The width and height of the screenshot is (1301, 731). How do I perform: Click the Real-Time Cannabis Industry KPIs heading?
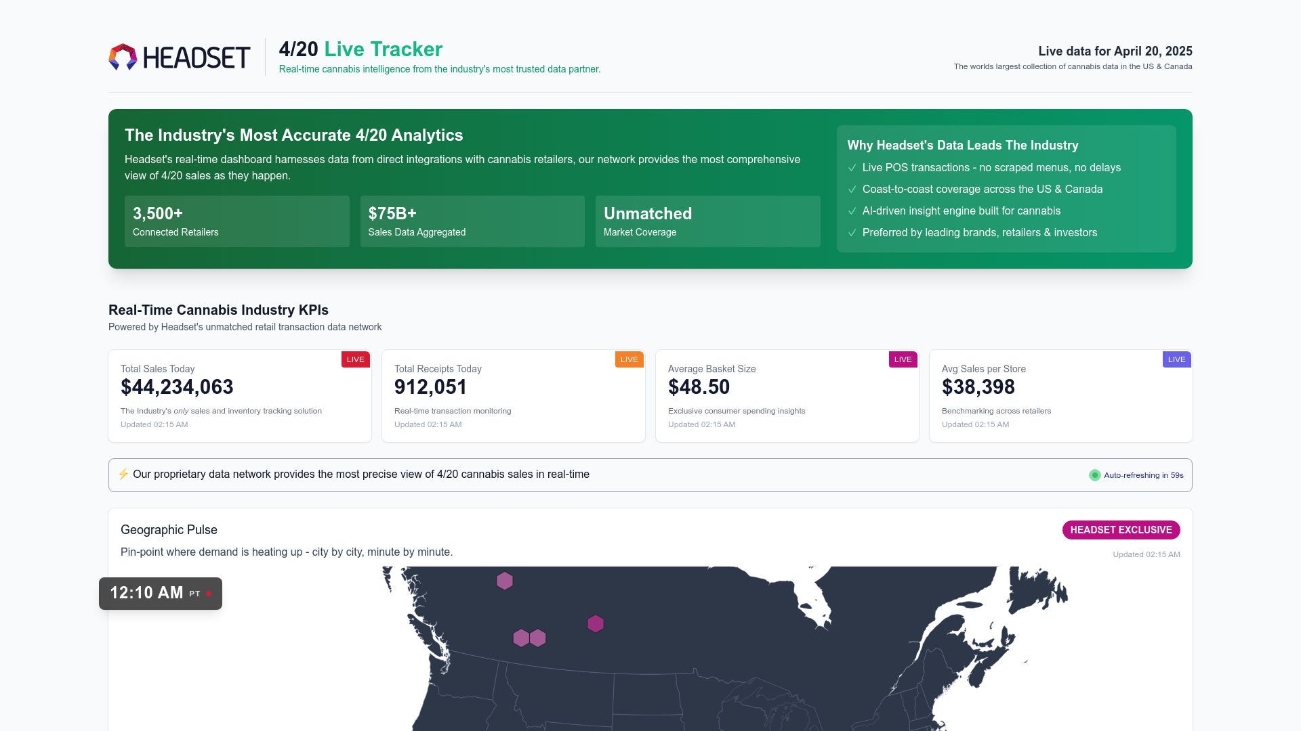point(218,310)
